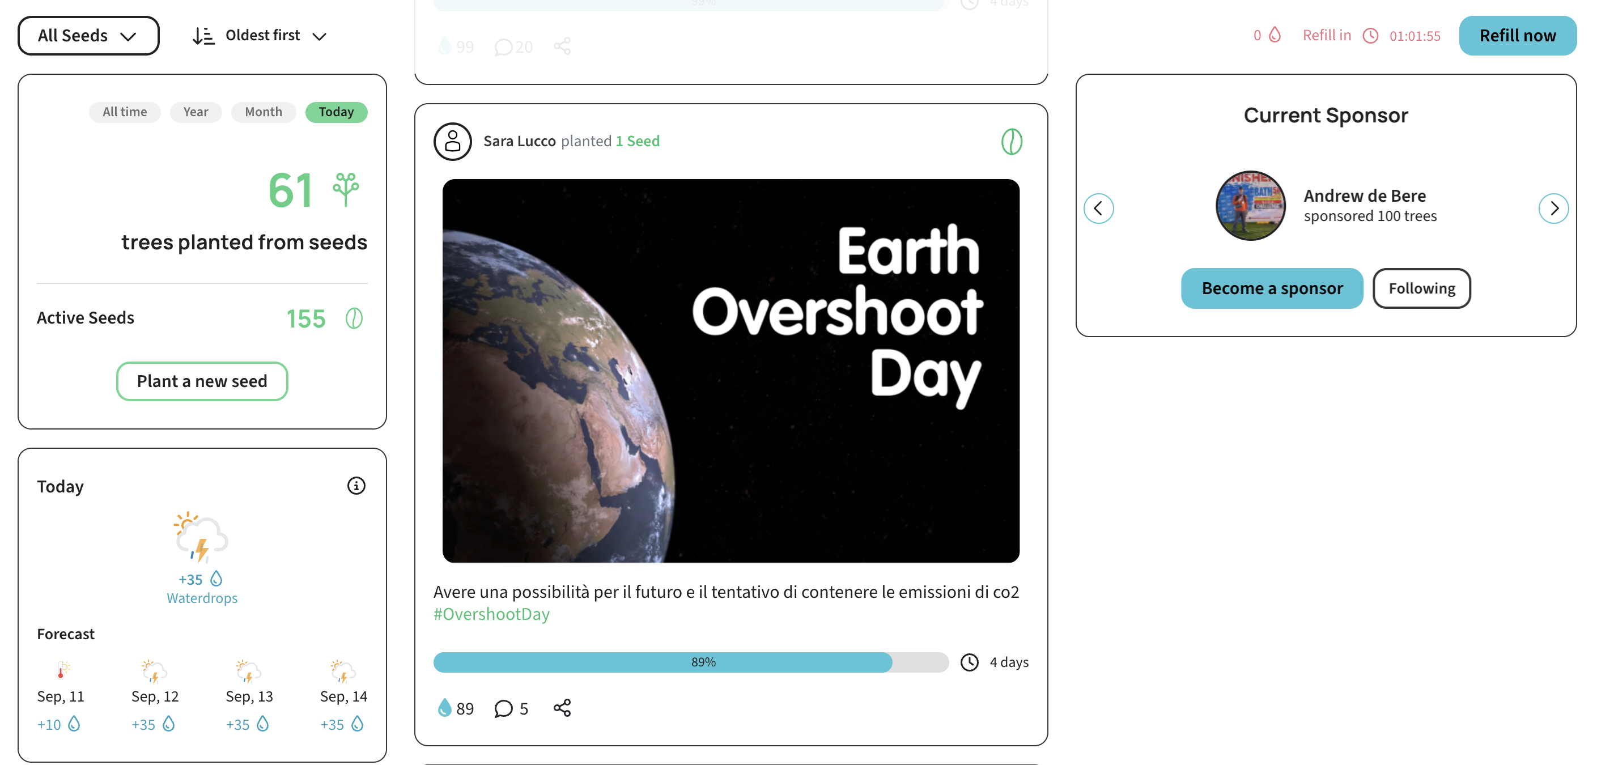The height and width of the screenshot is (765, 1614).
Task: Open Sara Lucco's profile avatar
Action: pyautogui.click(x=452, y=142)
